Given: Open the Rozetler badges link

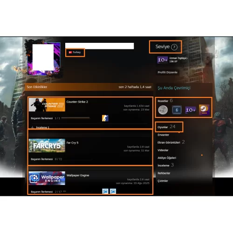Looking at the screenshot, I should point(163,101).
